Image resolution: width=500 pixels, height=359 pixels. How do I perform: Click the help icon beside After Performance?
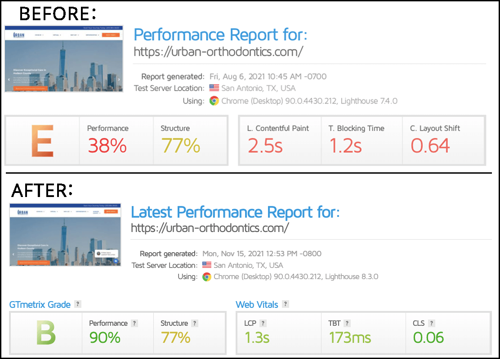(x=134, y=323)
